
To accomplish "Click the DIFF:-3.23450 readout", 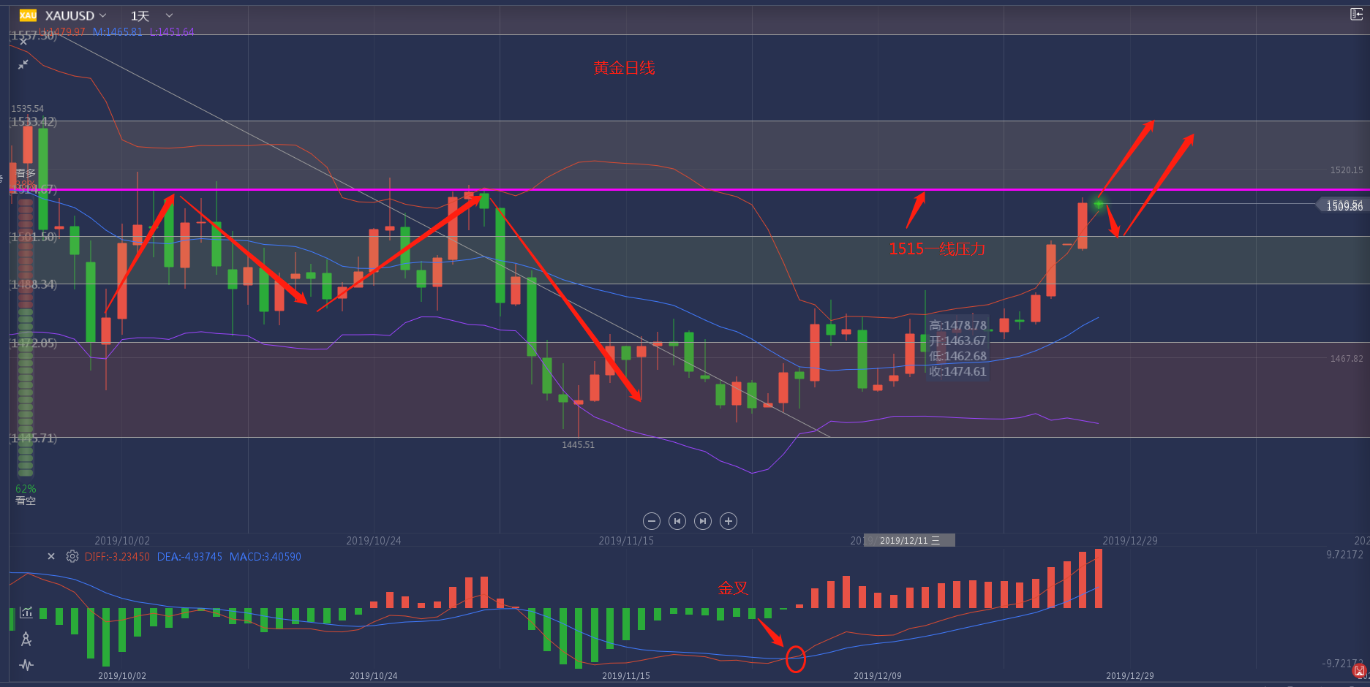I will click(x=117, y=557).
